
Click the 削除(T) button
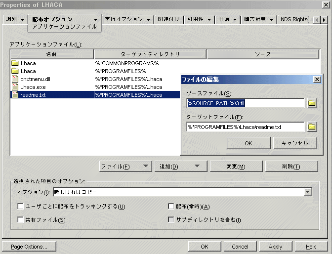coord(291,167)
